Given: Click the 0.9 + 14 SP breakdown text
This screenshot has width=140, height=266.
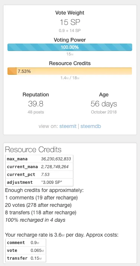Looking at the screenshot, I should pyautogui.click(x=70, y=31).
